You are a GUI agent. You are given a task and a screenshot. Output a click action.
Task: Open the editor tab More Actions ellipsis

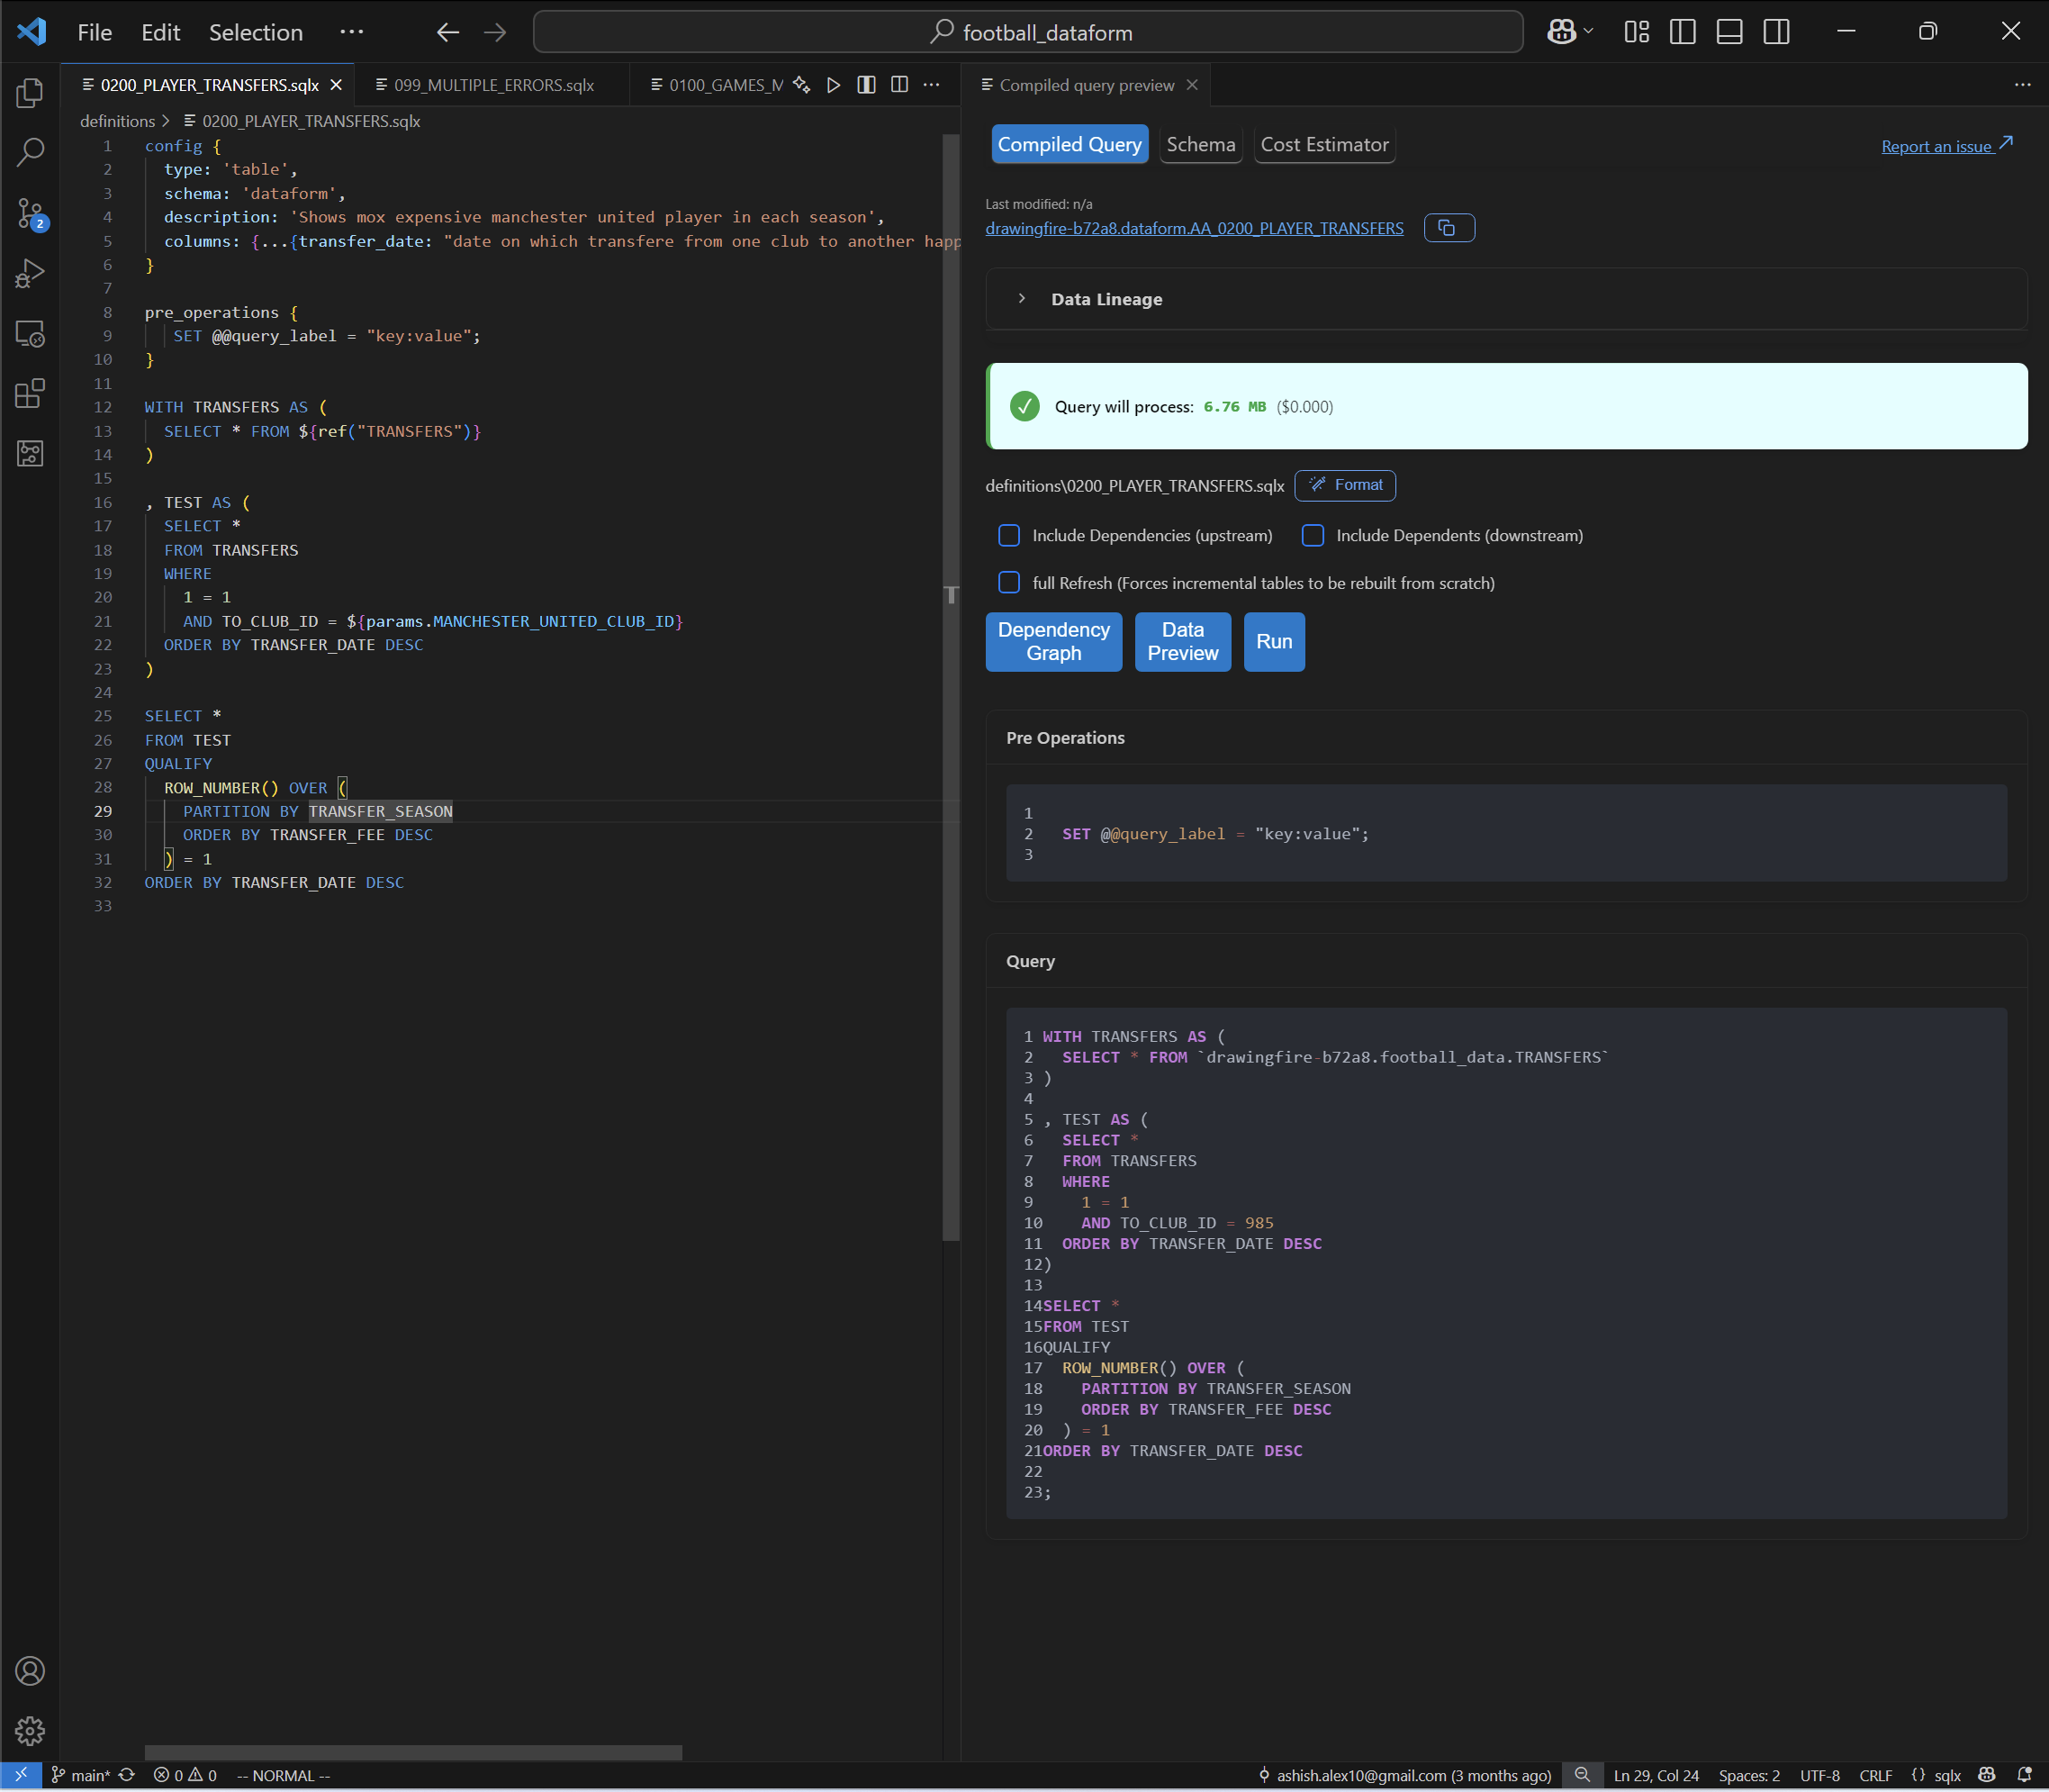coord(932,85)
